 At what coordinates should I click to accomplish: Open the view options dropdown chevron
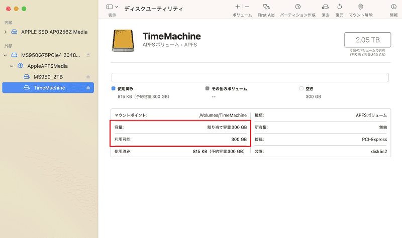117,7
